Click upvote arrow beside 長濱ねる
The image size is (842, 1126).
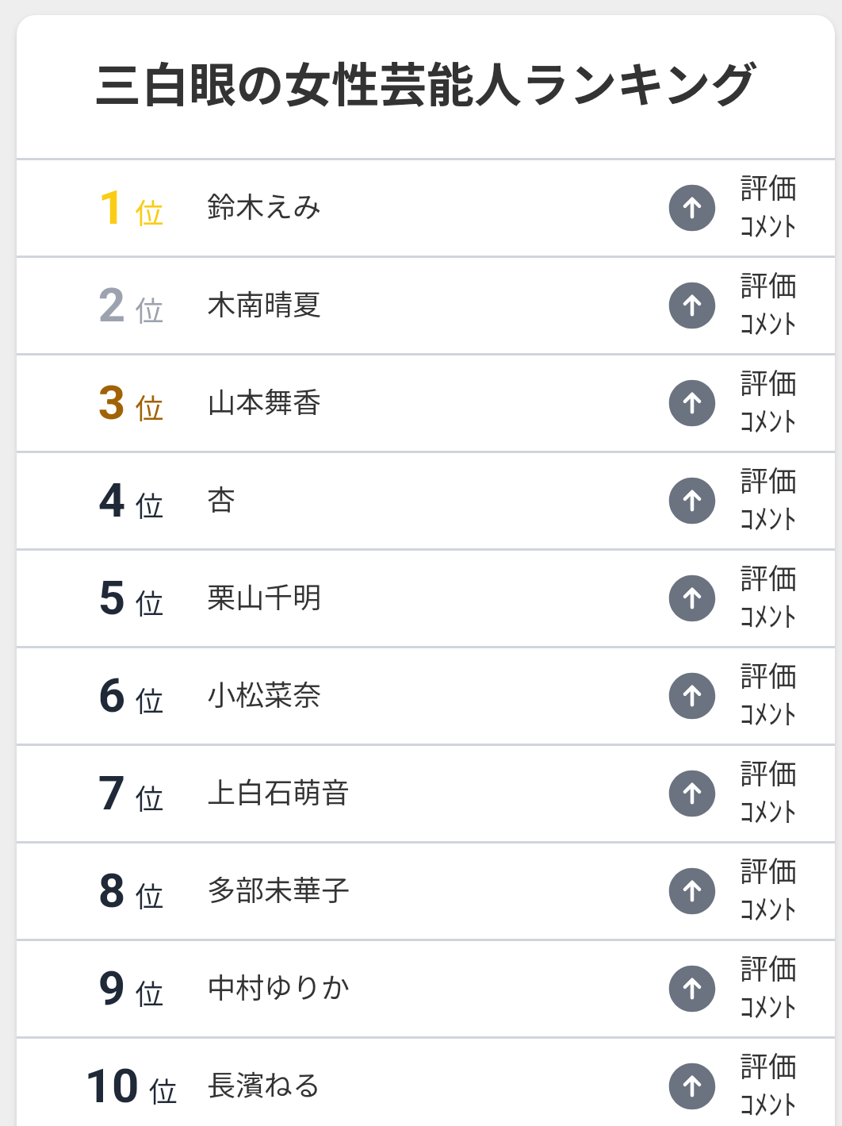click(x=692, y=1086)
